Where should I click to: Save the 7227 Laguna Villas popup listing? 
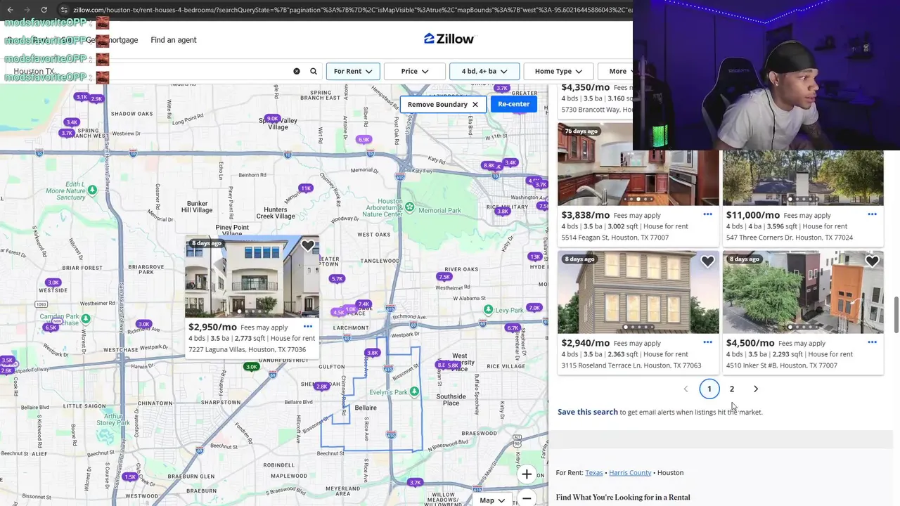tap(307, 247)
